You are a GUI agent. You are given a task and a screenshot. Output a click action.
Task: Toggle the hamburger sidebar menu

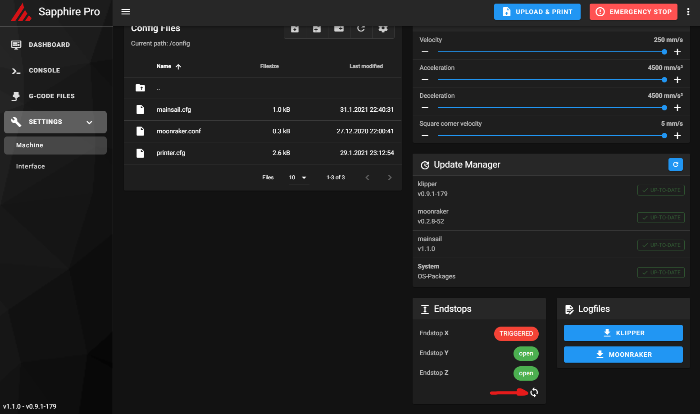point(126,12)
